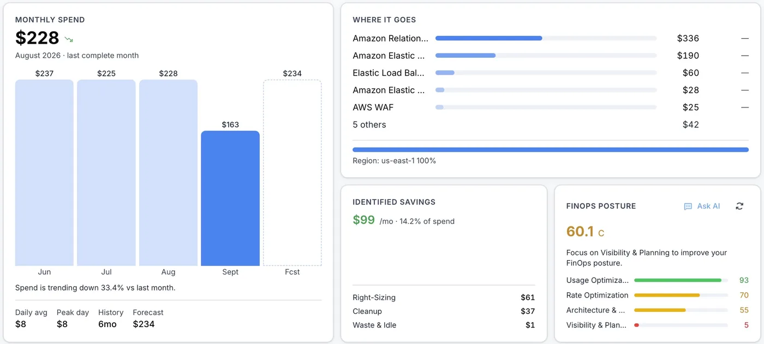Click the IDENTIFIED SAVINGS heading
The height and width of the screenshot is (344, 764).
394,202
